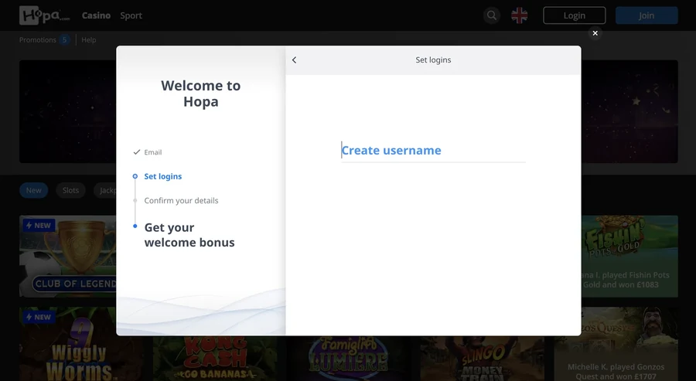The height and width of the screenshot is (381, 696).
Task: Open the search magnifier icon
Action: click(x=491, y=15)
